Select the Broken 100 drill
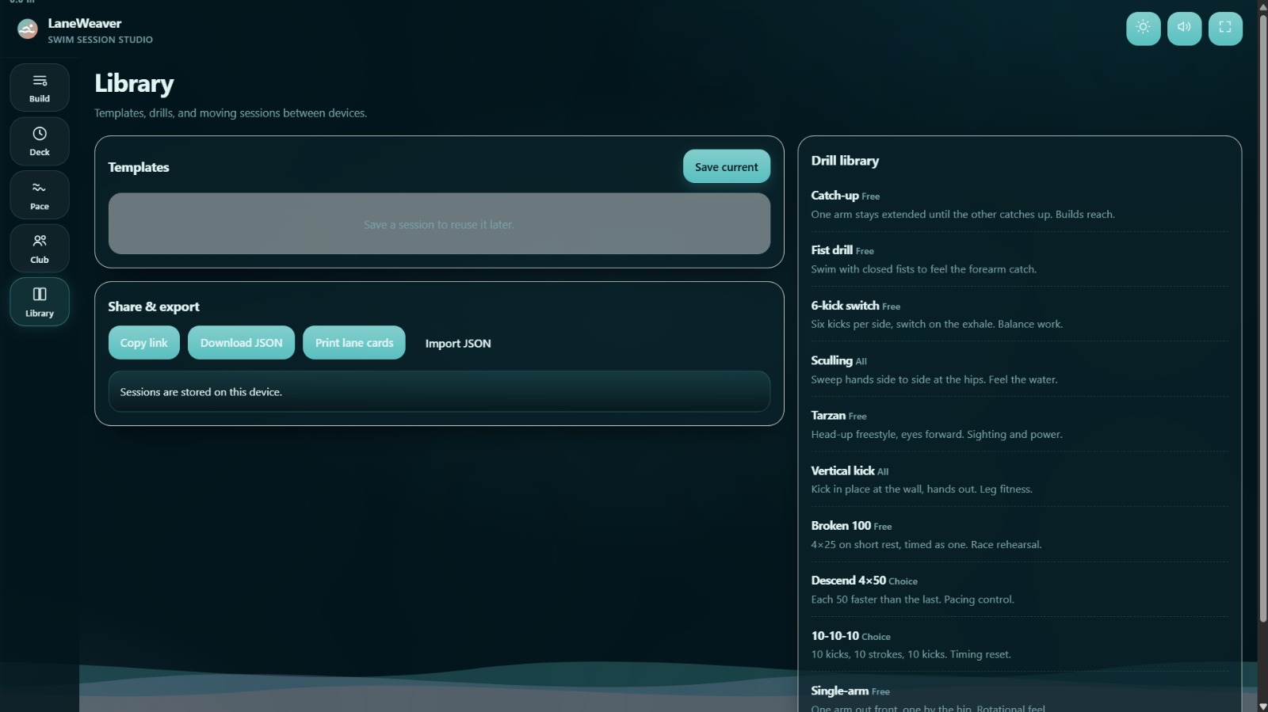Viewport: 1268px width, 712px height. point(1019,535)
